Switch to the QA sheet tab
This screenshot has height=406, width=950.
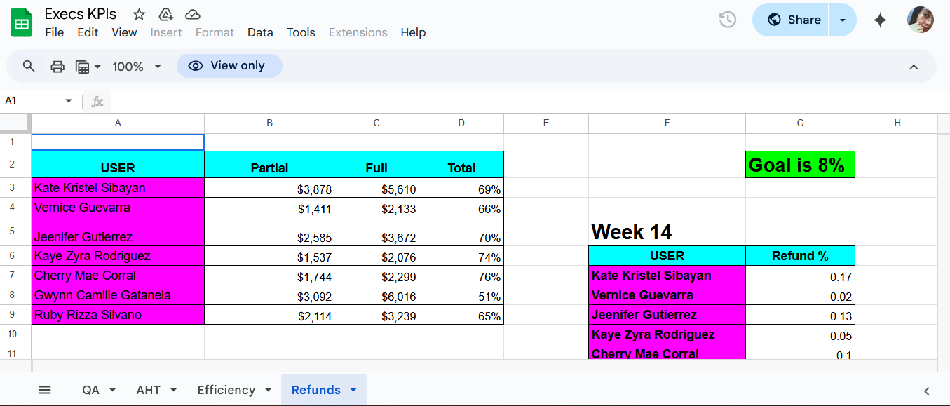tap(90, 390)
